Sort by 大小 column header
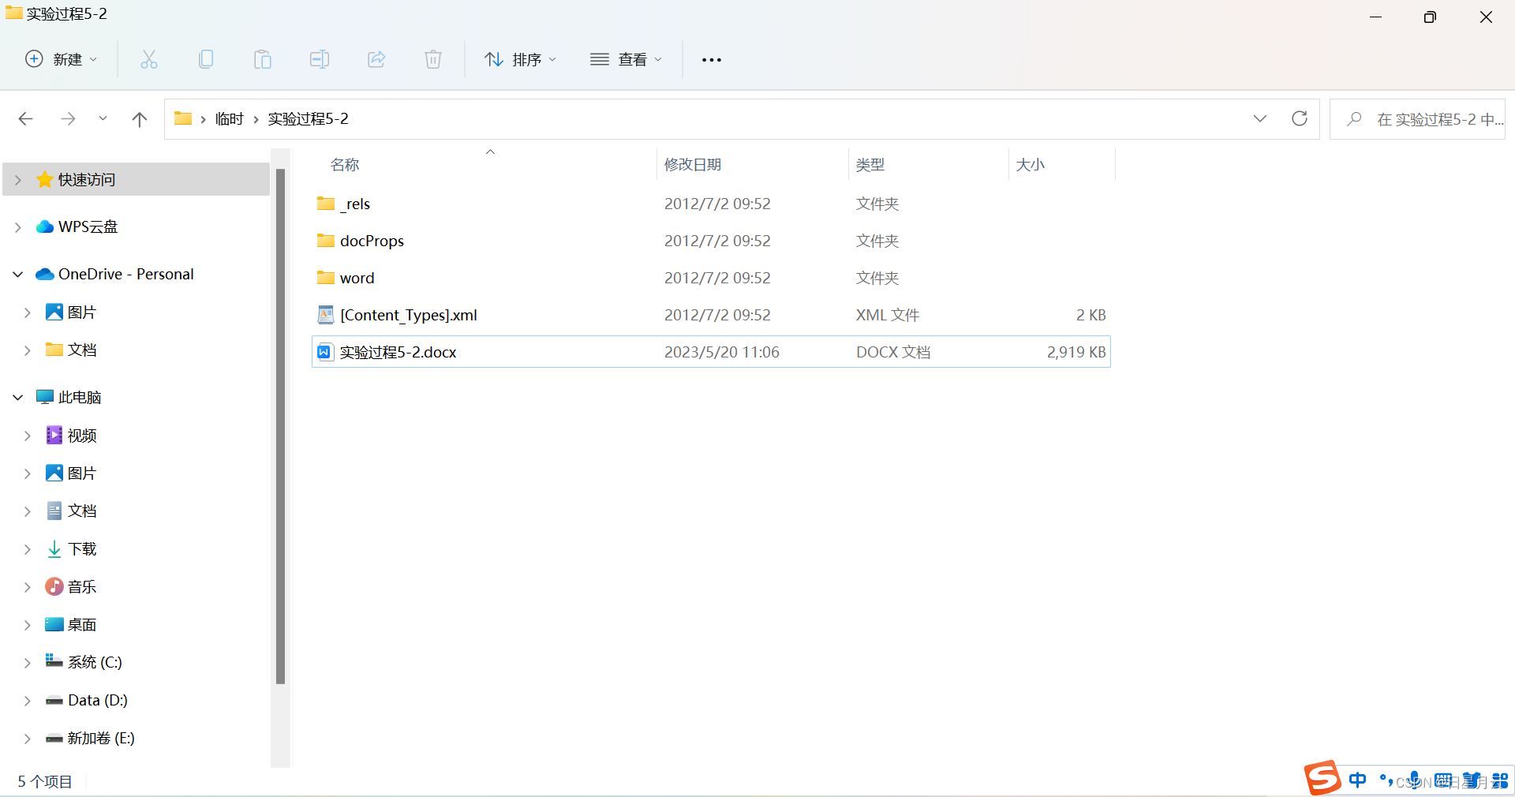 [1031, 164]
